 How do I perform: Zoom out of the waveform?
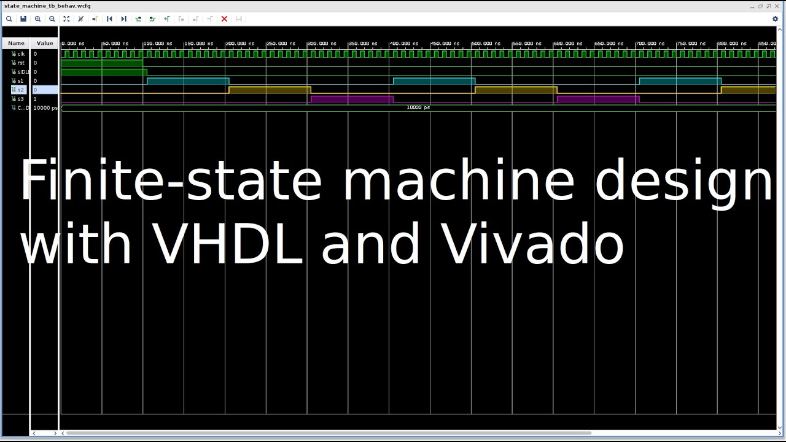tap(52, 19)
